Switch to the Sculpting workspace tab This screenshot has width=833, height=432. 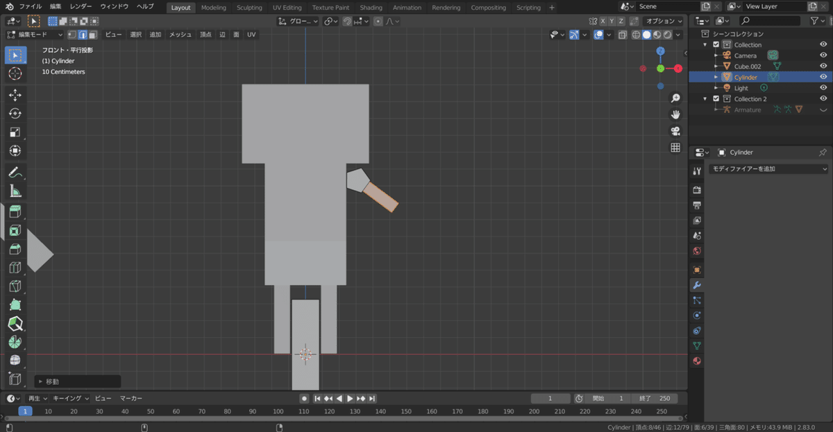tap(249, 8)
